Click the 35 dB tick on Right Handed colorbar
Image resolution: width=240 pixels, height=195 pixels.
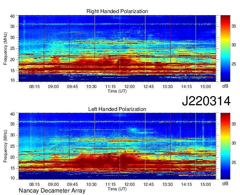click(x=234, y=26)
